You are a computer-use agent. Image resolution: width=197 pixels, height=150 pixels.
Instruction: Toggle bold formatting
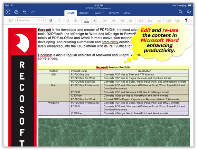51,20
